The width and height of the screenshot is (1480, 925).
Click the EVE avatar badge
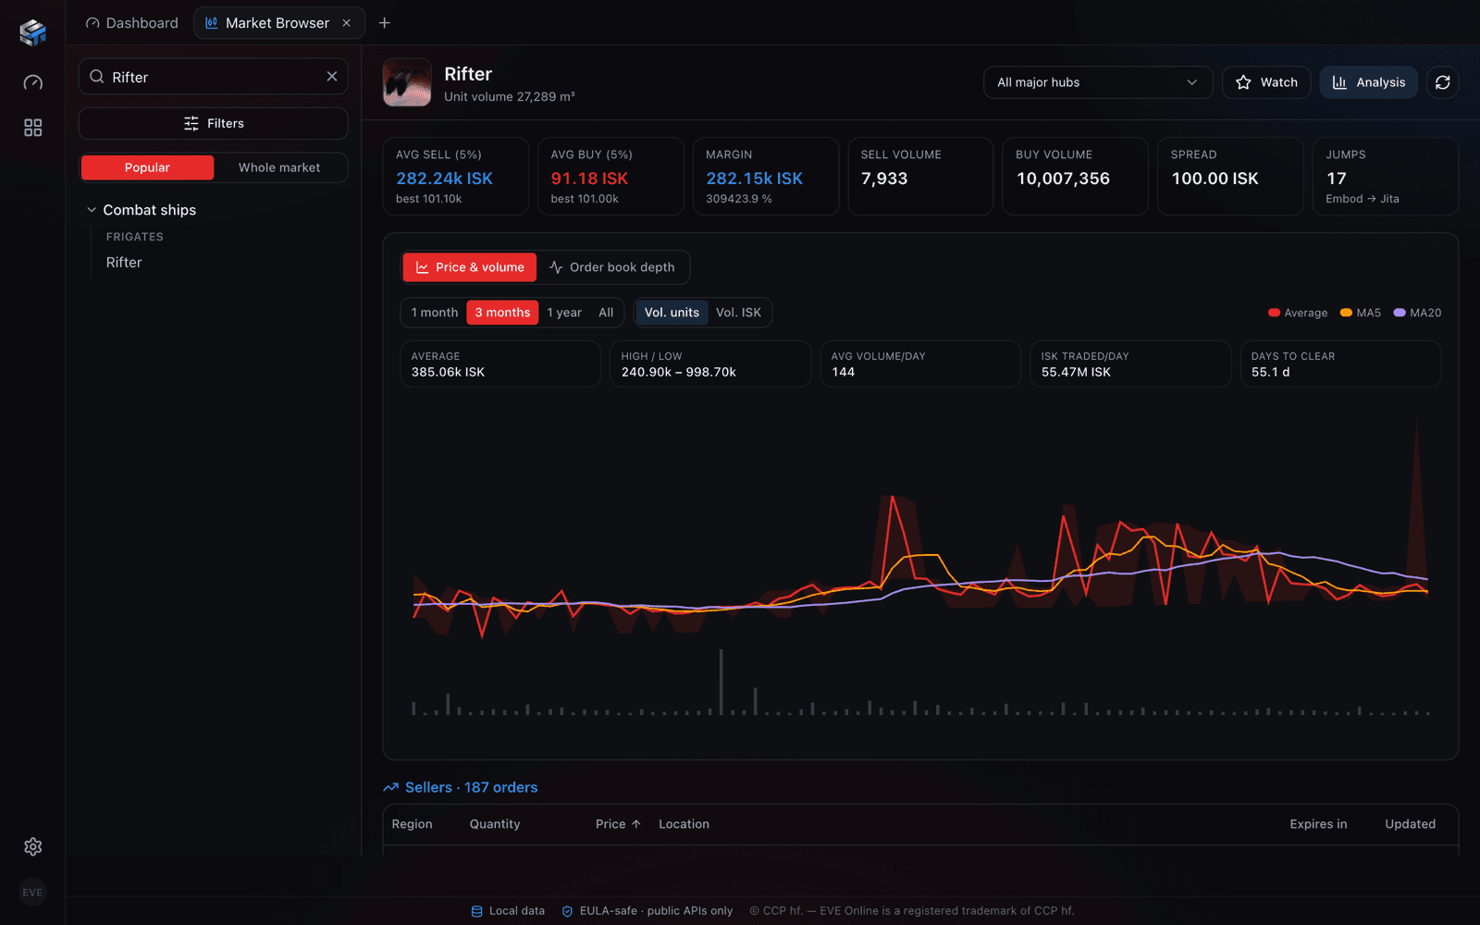pyautogui.click(x=32, y=893)
